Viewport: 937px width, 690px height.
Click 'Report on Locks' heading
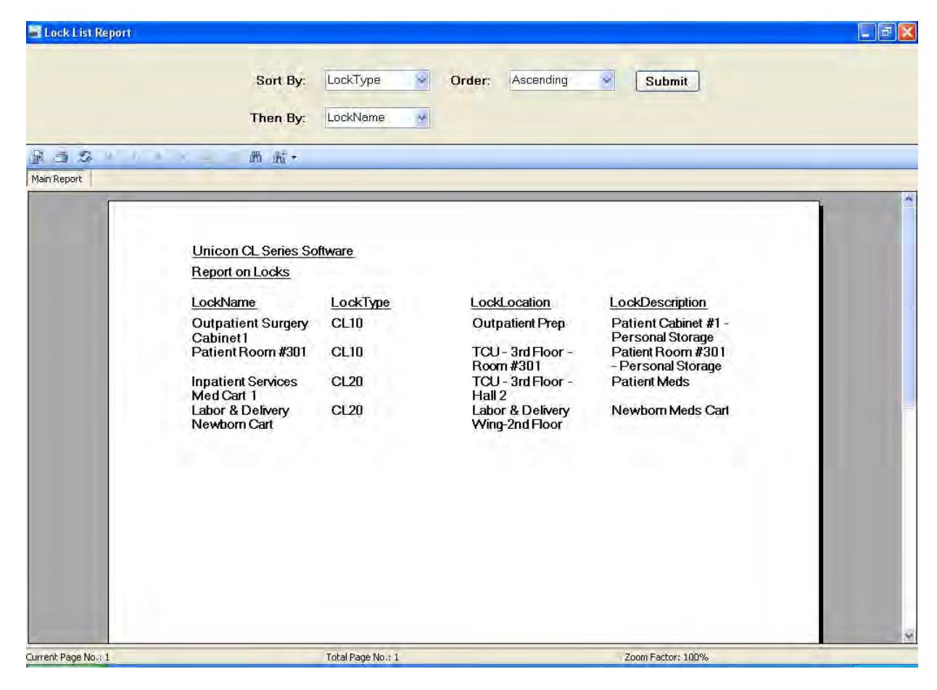[x=240, y=272]
